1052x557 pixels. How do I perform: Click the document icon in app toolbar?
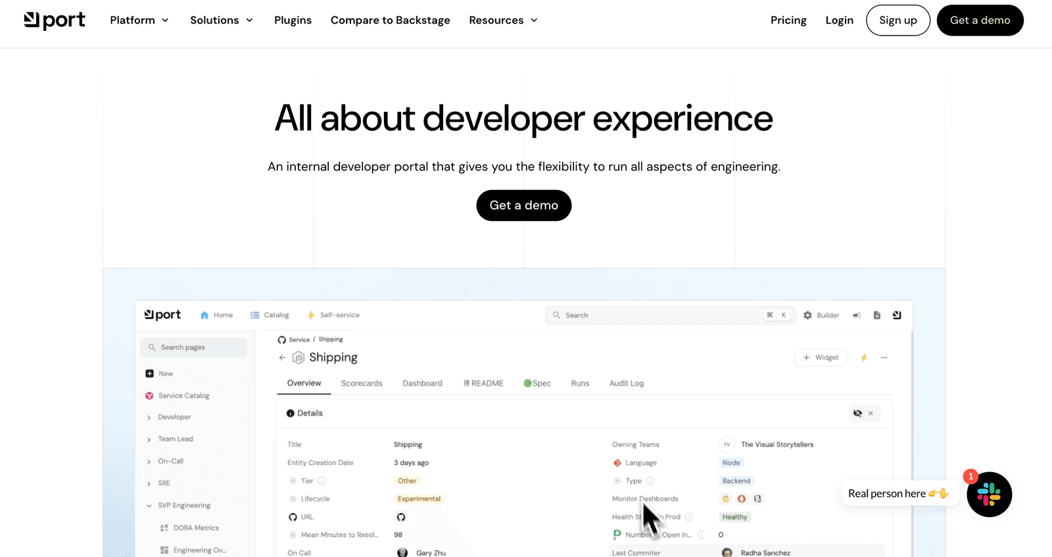pyautogui.click(x=876, y=316)
